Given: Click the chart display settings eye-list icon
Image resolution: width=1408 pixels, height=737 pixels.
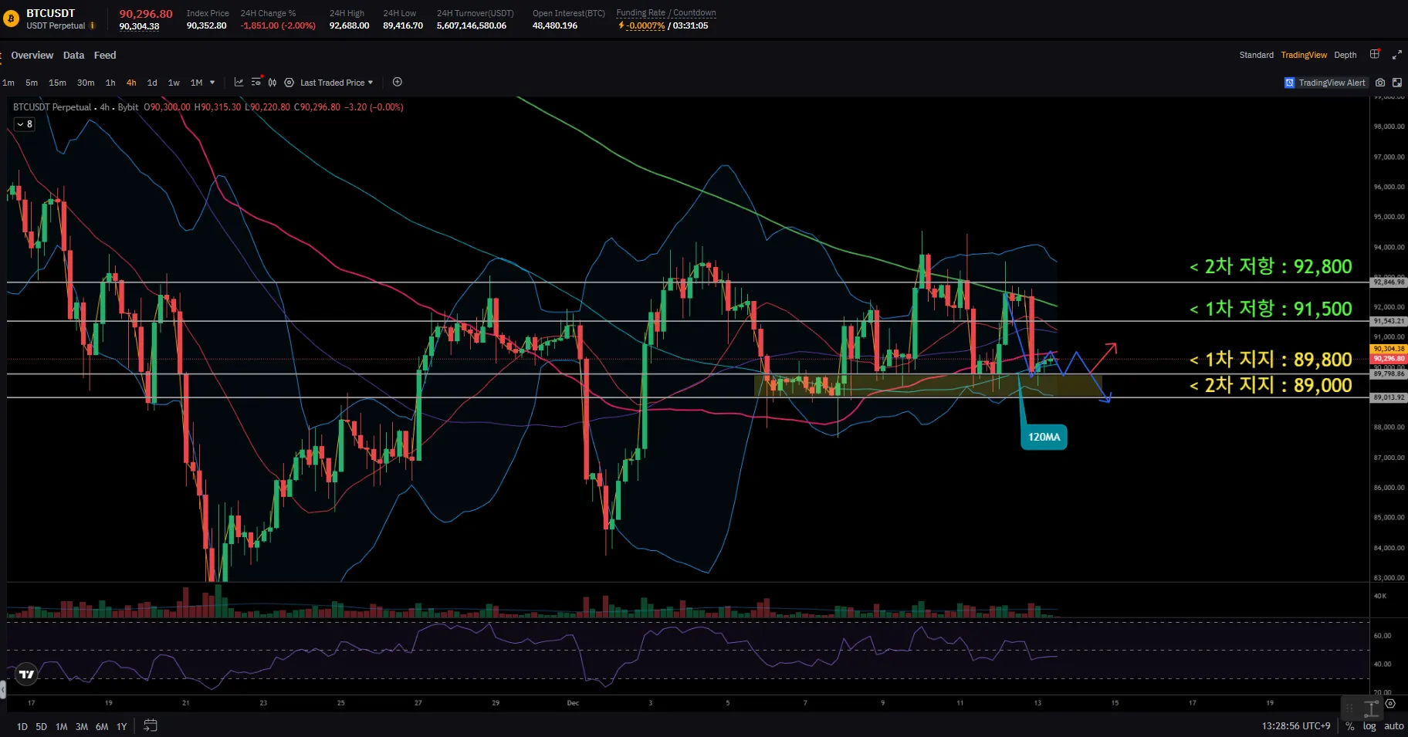Looking at the screenshot, I should 256,83.
